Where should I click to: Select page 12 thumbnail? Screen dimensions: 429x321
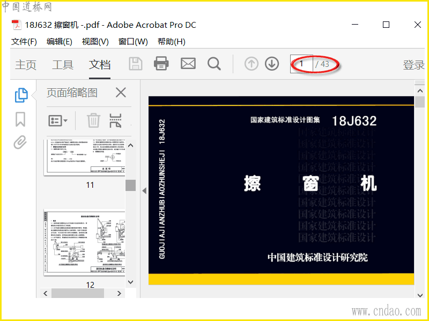(x=85, y=242)
